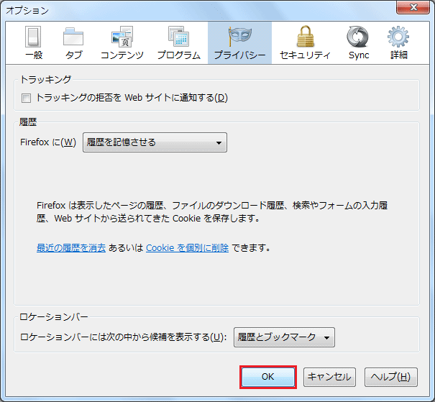Click the トラッキング group label

(45, 80)
